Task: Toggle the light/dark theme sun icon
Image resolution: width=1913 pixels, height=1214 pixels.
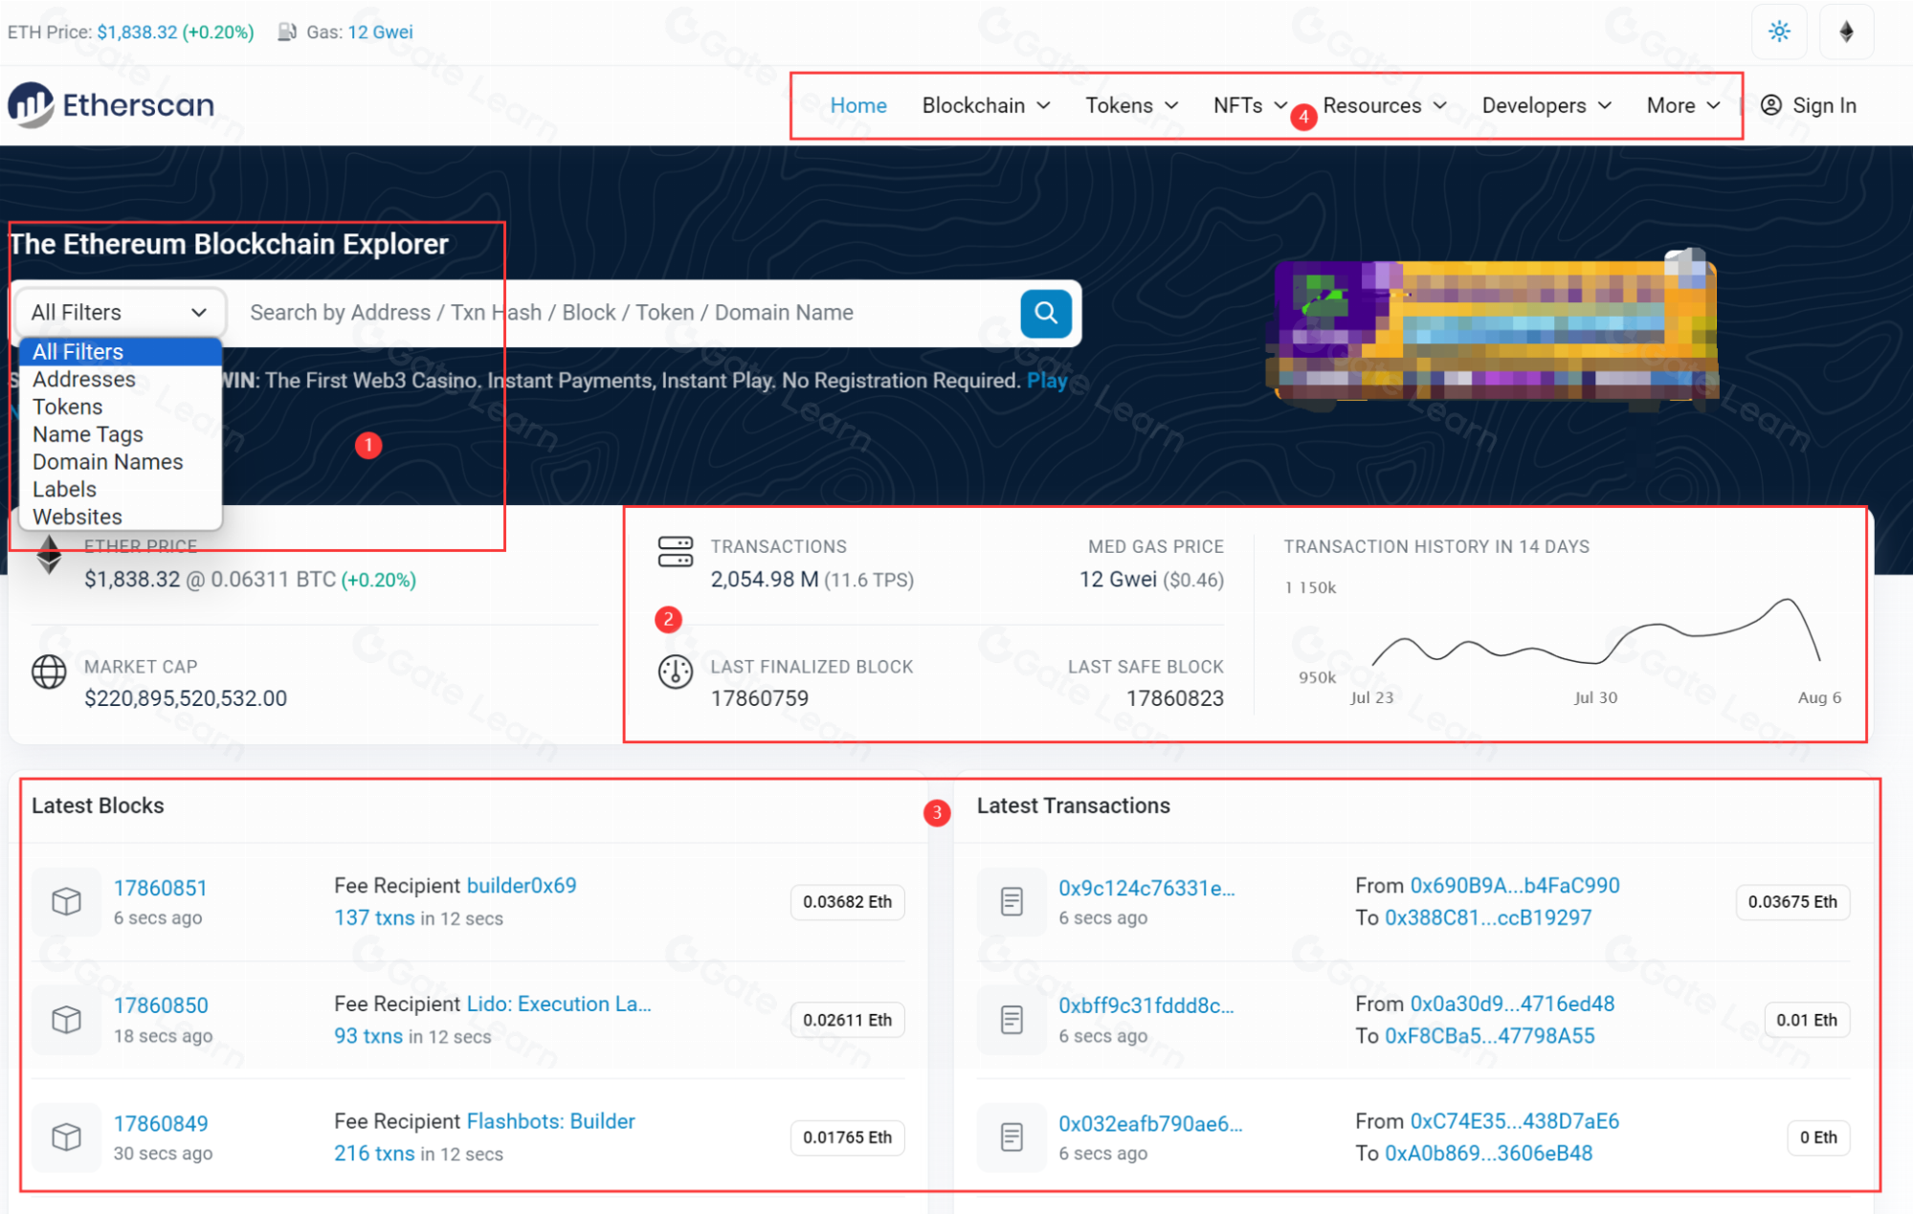Action: point(1779,32)
